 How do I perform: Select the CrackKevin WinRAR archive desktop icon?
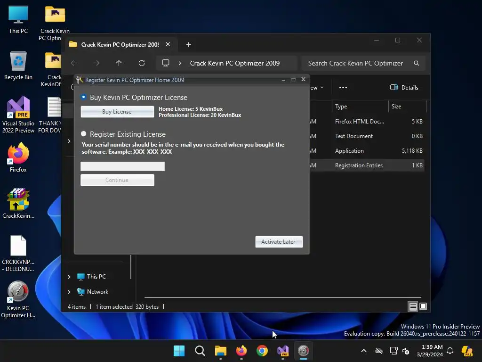[18, 203]
